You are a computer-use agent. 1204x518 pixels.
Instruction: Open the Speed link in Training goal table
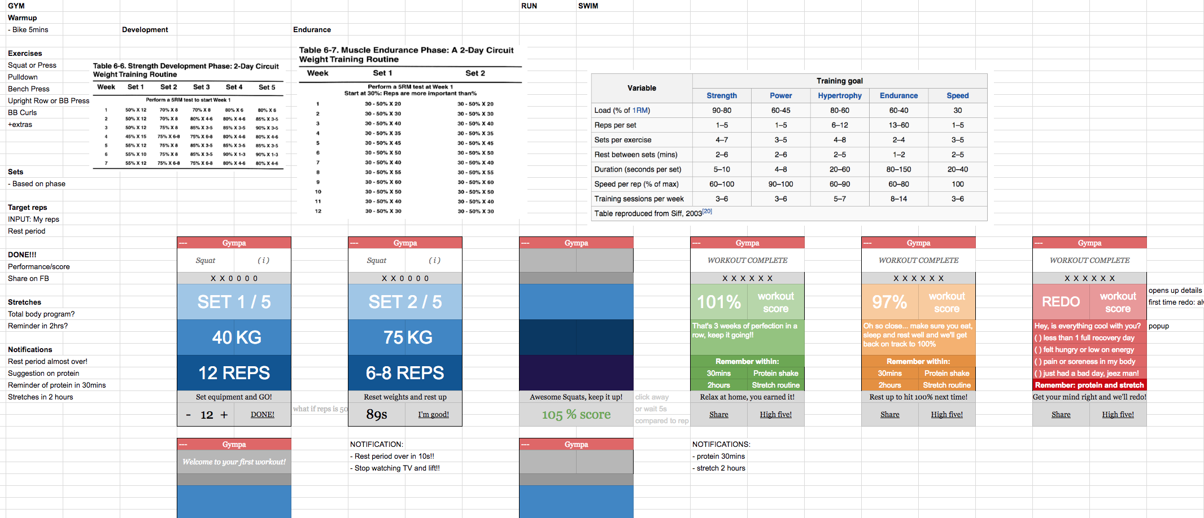click(958, 95)
